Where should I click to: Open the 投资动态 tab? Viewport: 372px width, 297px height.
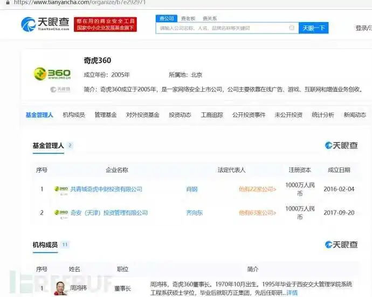tap(180, 115)
